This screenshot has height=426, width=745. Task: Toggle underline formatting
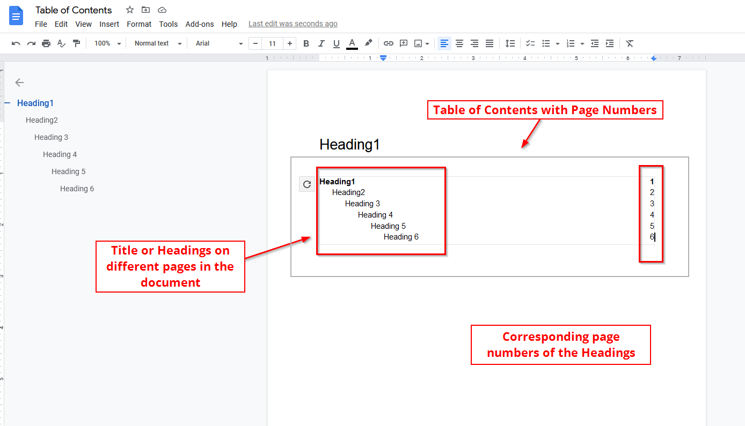point(337,43)
